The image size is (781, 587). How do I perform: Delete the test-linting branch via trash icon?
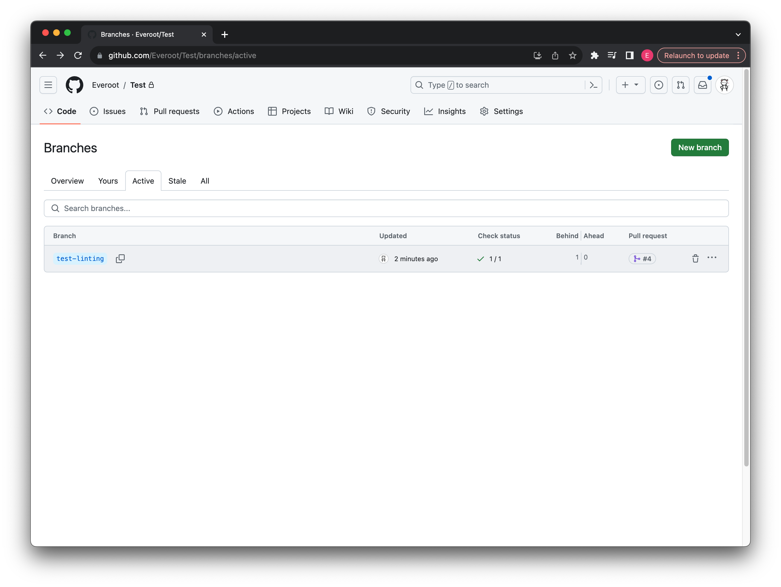(695, 258)
